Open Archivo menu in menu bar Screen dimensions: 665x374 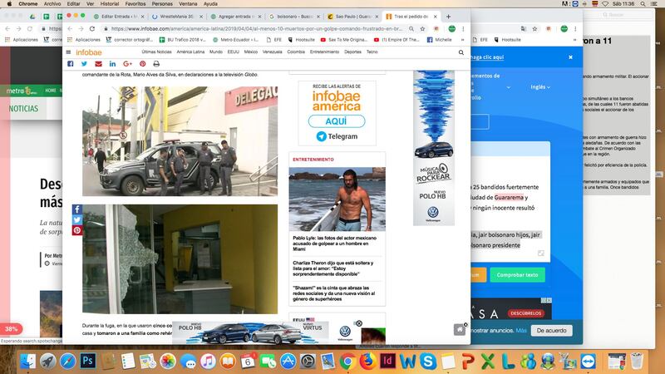(52, 4)
